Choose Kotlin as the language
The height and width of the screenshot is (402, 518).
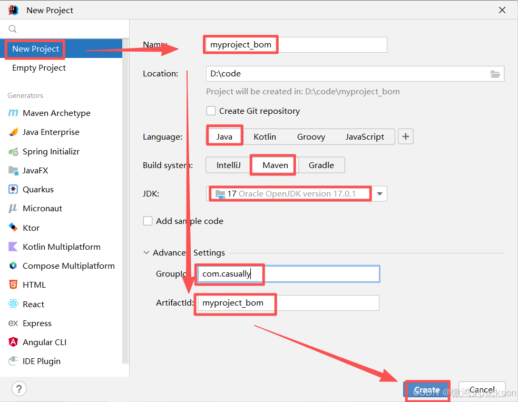coord(265,137)
